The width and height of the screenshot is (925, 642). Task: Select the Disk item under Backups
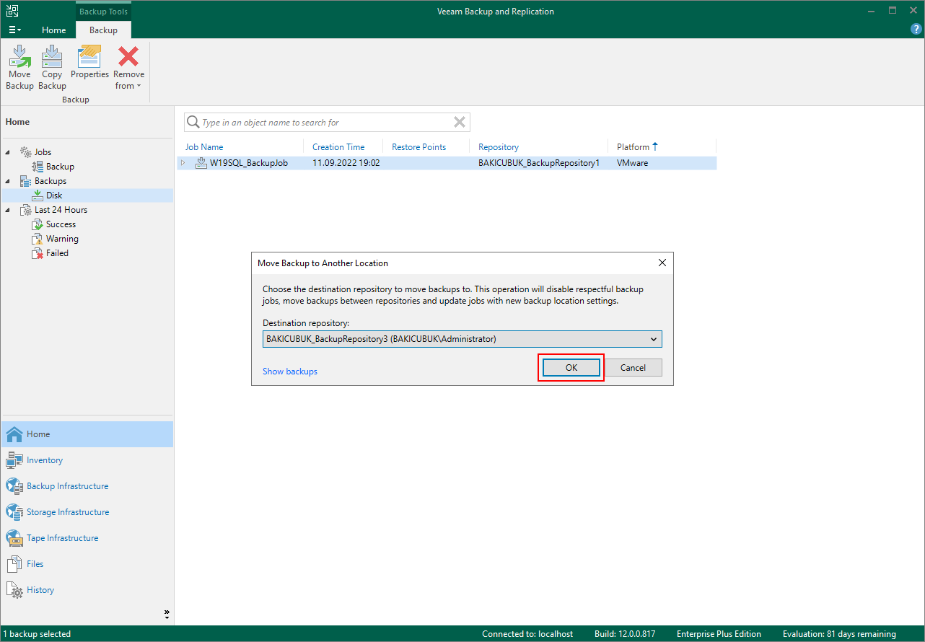coord(54,195)
